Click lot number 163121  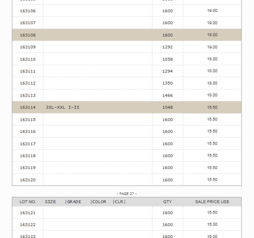point(28,213)
